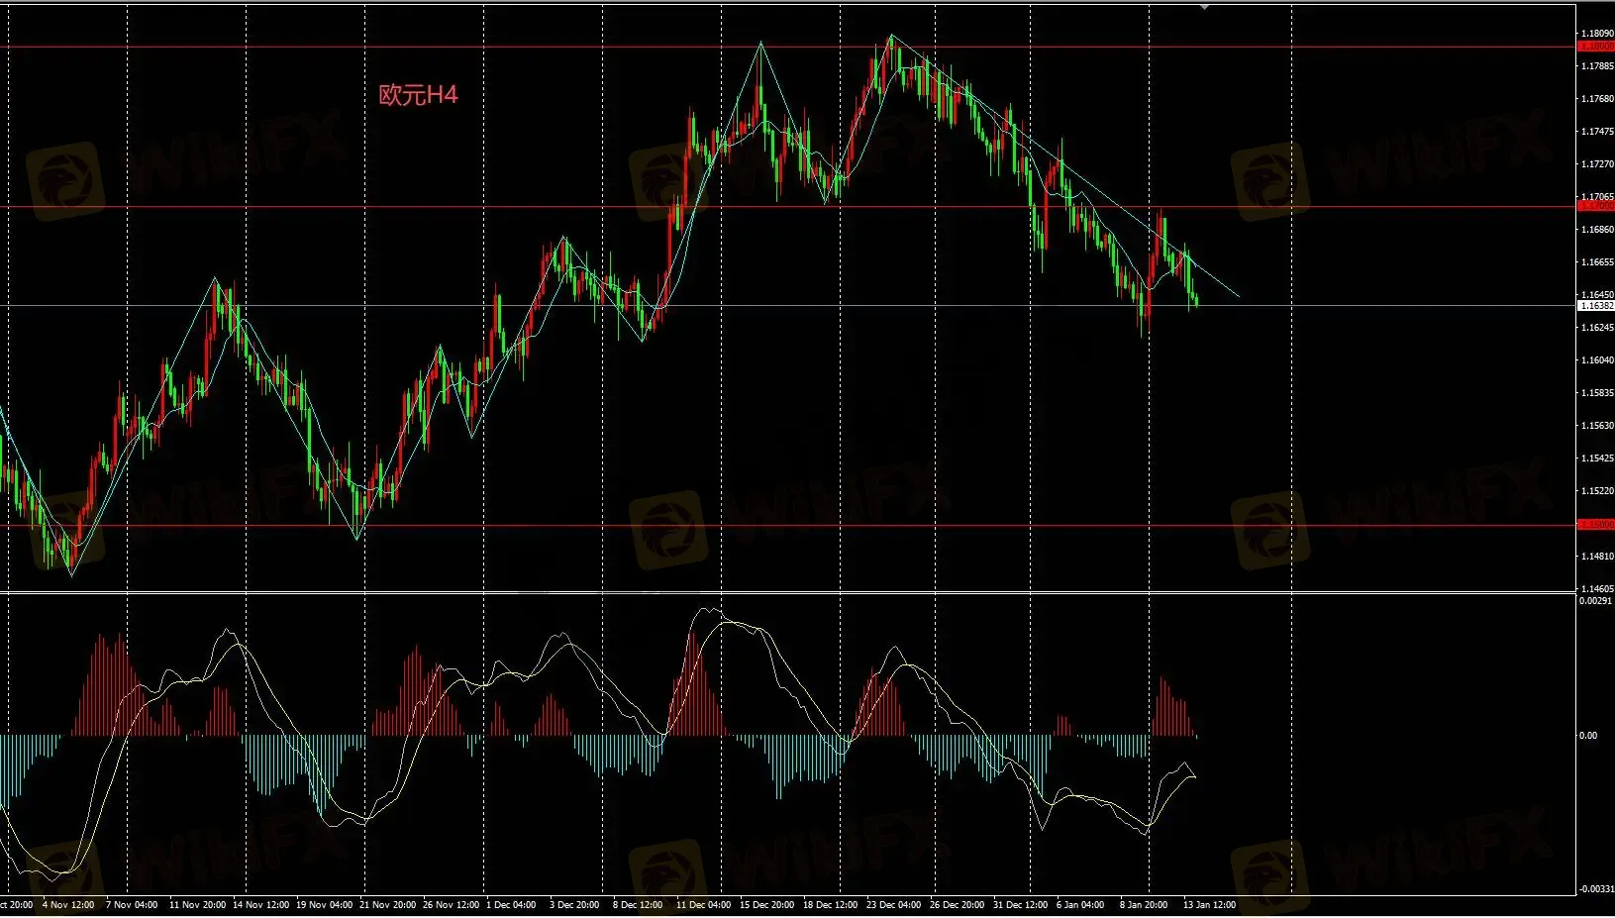Click the MACD zero level label 0.00
The height and width of the screenshot is (918, 1615).
1588,736
